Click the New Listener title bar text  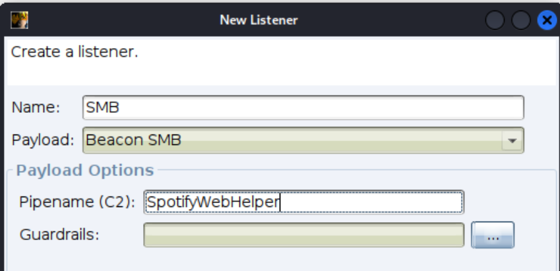(x=259, y=20)
